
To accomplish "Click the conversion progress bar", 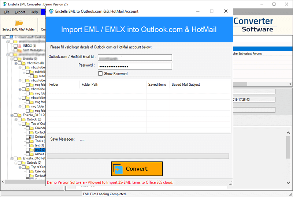I will tap(138, 156).
